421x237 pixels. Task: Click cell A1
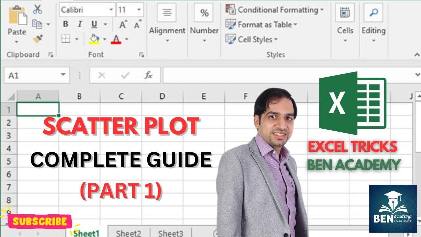pos(38,109)
